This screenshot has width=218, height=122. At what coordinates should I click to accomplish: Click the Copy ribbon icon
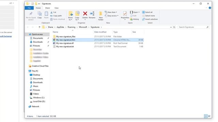[x=40, y=15]
